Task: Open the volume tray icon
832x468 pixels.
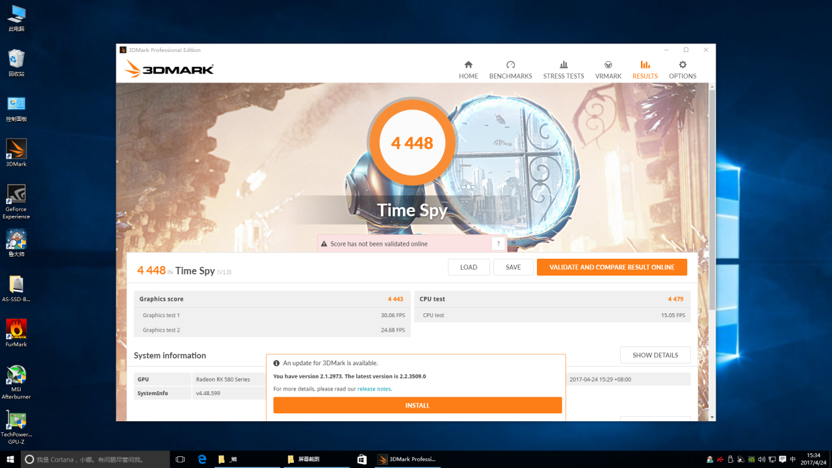Action: point(762,459)
